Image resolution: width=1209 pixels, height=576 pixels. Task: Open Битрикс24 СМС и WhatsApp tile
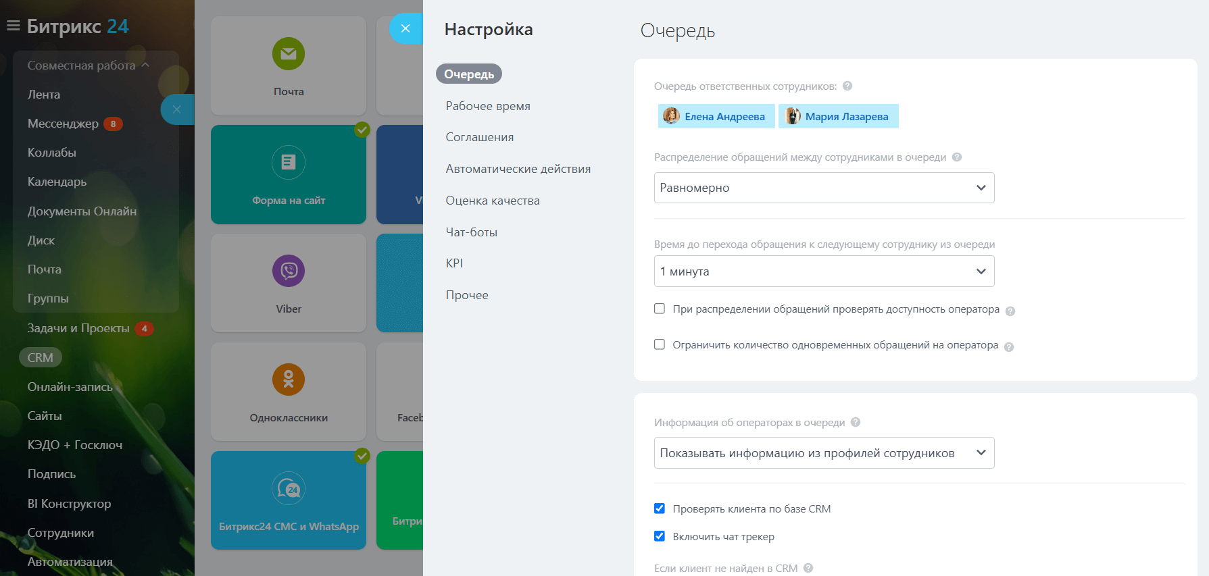289,500
